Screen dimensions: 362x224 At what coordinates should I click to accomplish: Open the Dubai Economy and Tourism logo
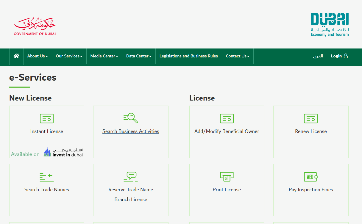pyautogui.click(x=330, y=24)
